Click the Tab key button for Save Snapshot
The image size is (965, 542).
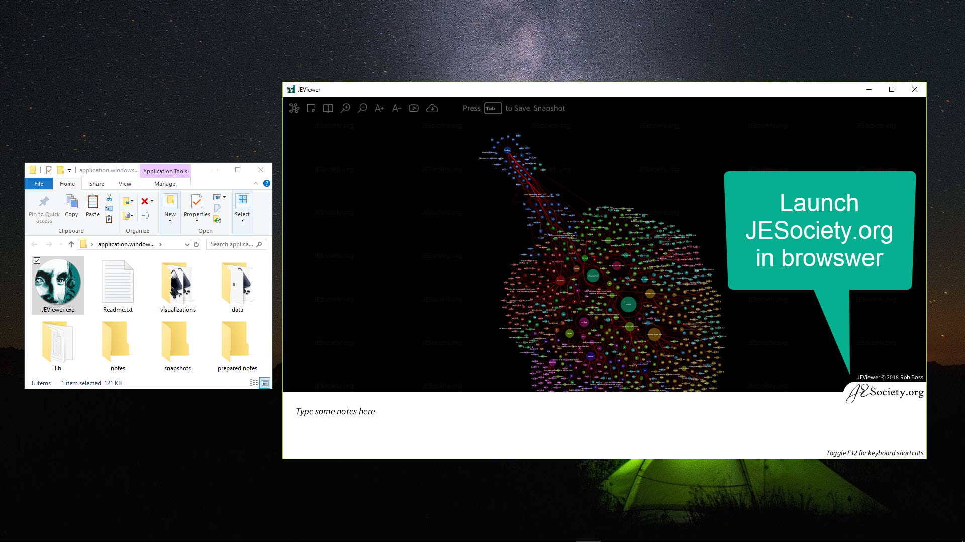click(x=493, y=108)
